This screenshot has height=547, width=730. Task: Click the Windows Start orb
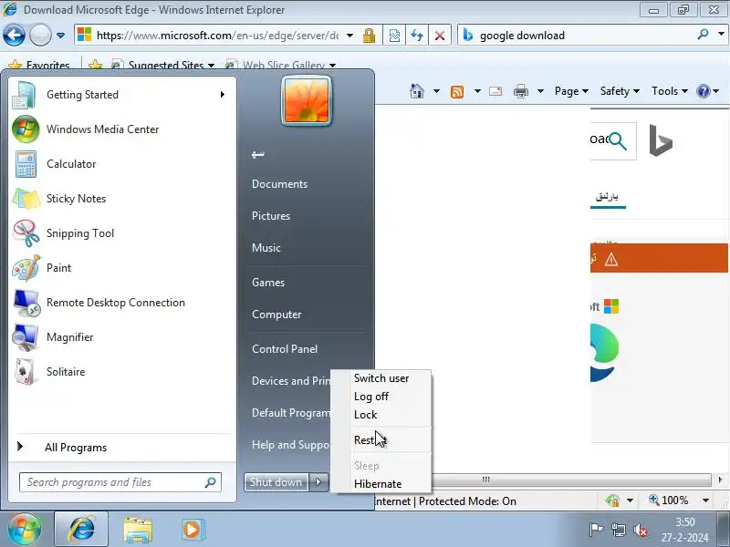pyautogui.click(x=25, y=529)
